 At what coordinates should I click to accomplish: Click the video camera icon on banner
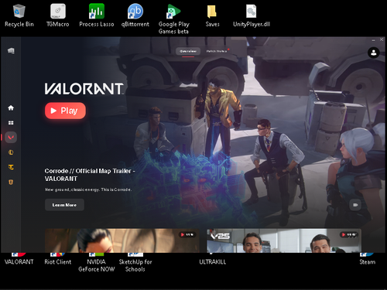click(355, 205)
